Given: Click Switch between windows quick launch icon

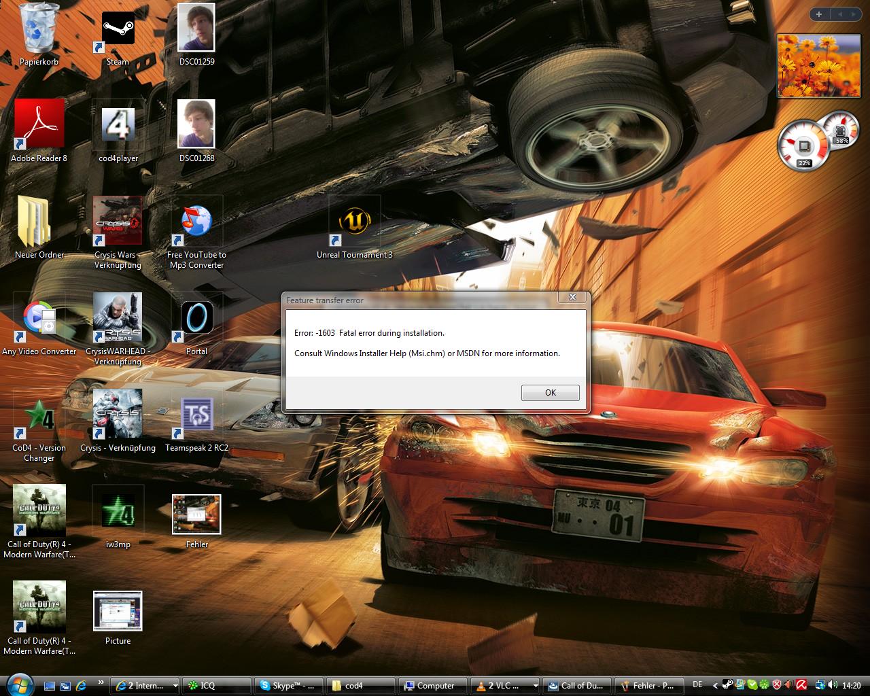Looking at the screenshot, I should [x=65, y=686].
